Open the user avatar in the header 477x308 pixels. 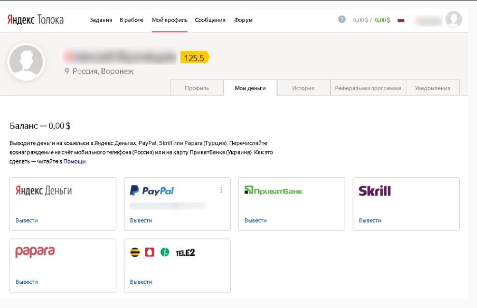[x=453, y=19]
